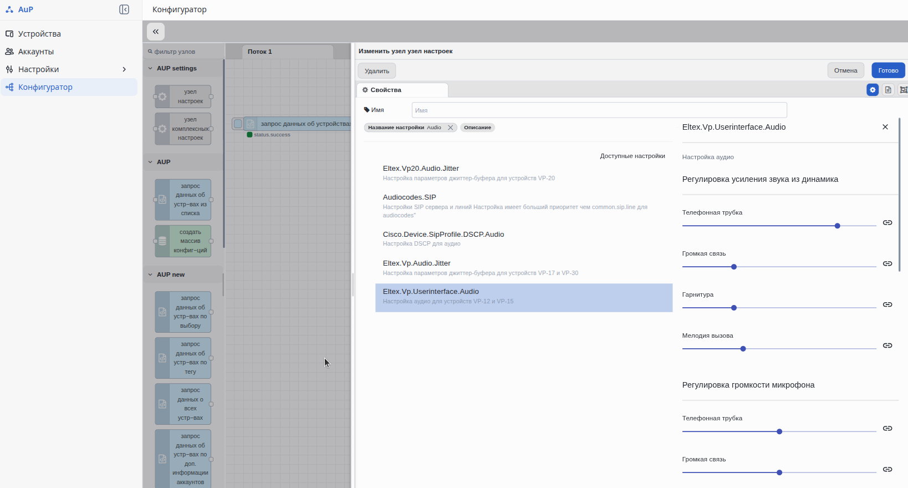Click the Удалить button

pos(377,71)
